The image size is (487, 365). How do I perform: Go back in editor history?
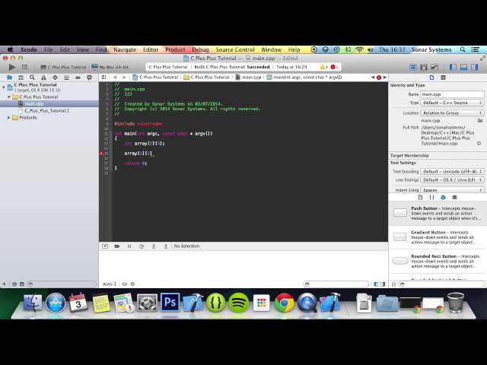click(115, 78)
